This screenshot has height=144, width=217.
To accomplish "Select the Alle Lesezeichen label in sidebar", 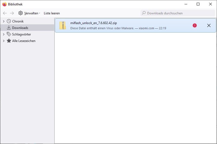I will (x=24, y=41).
